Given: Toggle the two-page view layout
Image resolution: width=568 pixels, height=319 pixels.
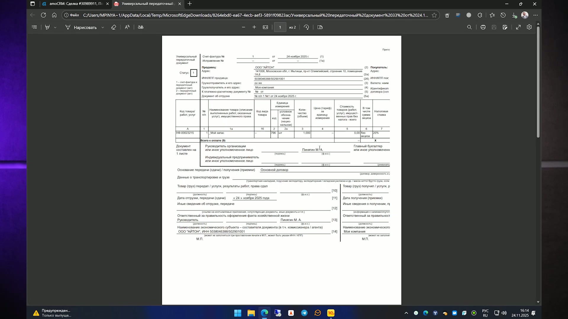Looking at the screenshot, I should pyautogui.click(x=320, y=27).
